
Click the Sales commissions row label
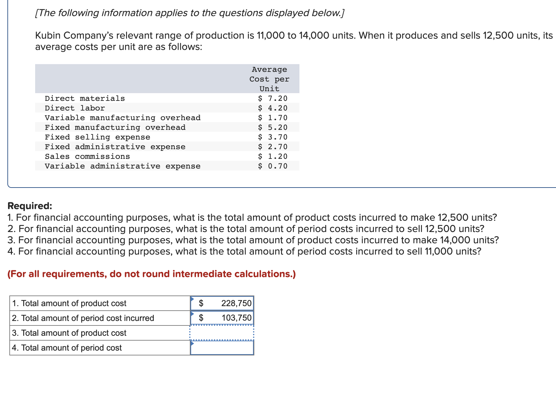(87, 156)
